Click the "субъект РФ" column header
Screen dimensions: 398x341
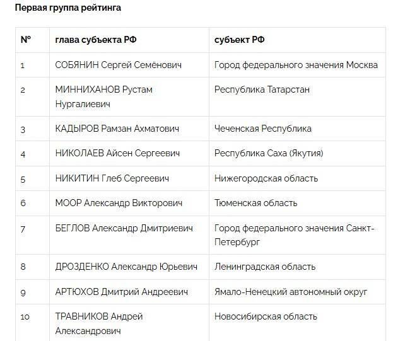tap(240, 40)
